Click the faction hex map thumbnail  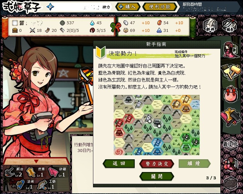pyautogui.click(x=156, y=125)
